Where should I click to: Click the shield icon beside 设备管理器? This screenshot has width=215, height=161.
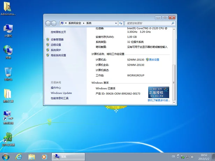(x=48, y=39)
